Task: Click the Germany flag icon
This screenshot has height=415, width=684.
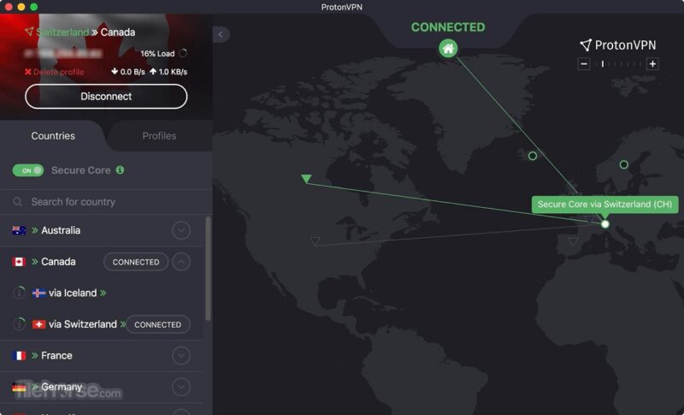Action: point(19,387)
